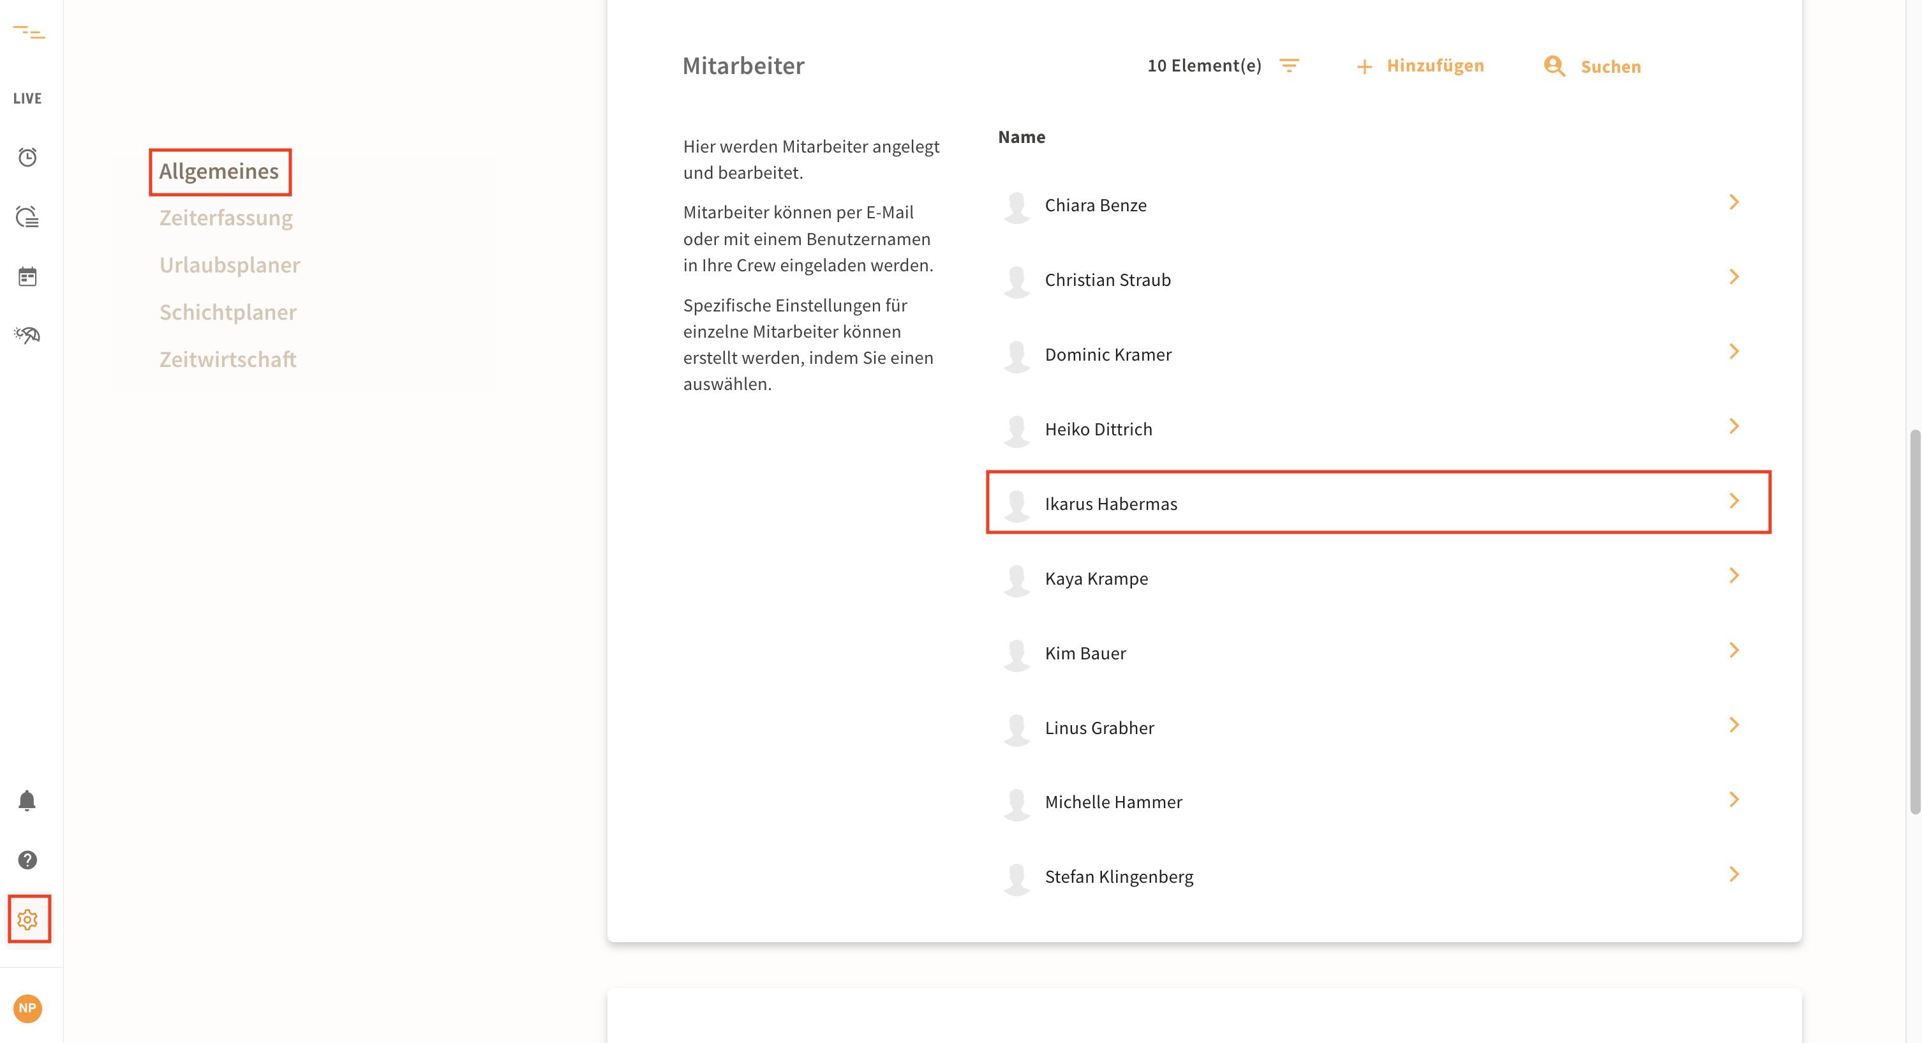The width and height of the screenshot is (1922, 1043).
Task: Open the hamburger menu icon at top left
Action: point(28,32)
